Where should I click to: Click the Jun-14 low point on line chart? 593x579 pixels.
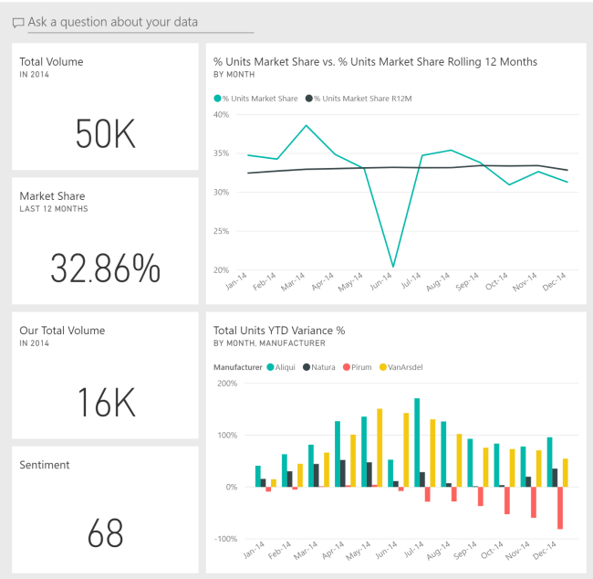point(392,267)
